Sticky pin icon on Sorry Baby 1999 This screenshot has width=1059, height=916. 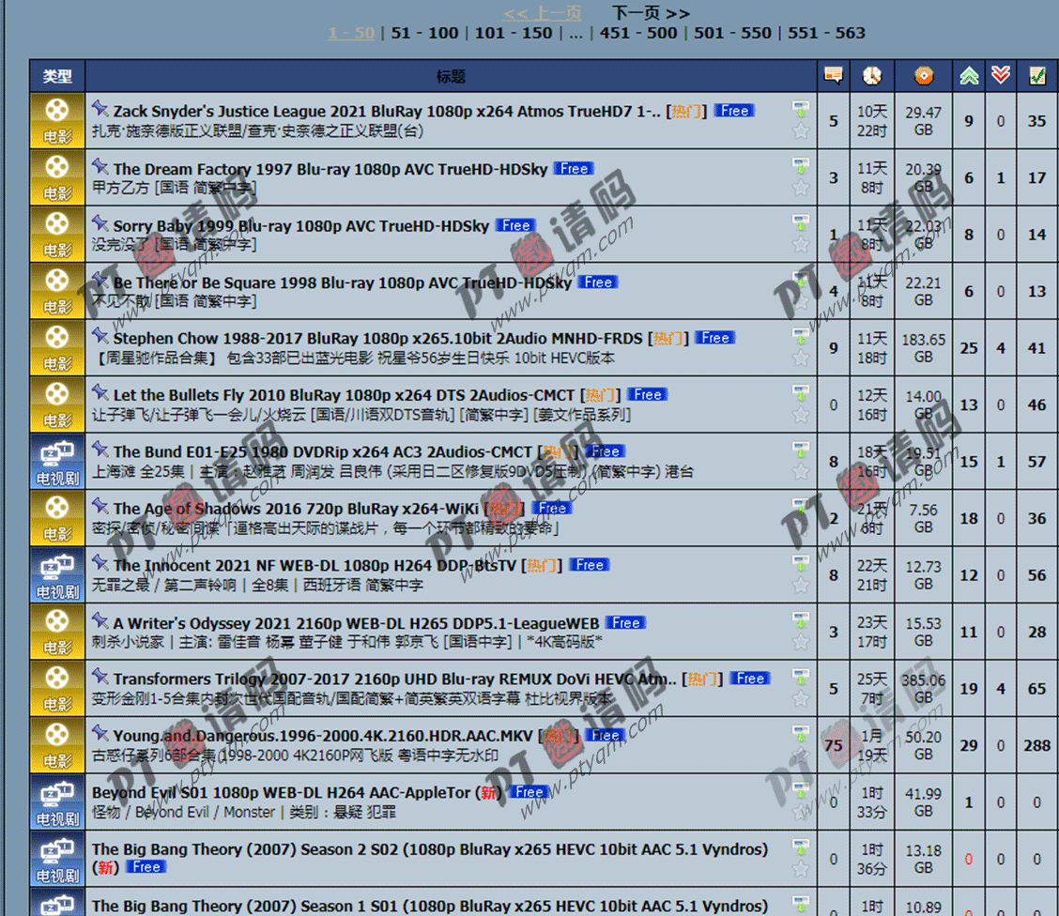pos(100,222)
